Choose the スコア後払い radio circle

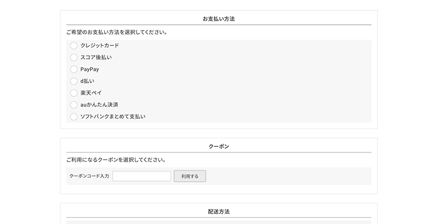pos(73,57)
